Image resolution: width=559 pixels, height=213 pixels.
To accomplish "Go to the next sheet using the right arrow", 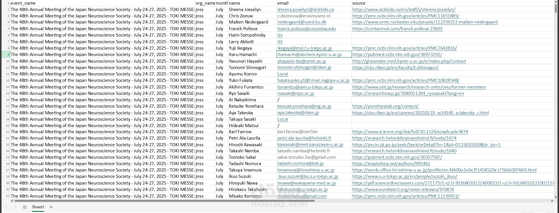I will pos(15,207).
